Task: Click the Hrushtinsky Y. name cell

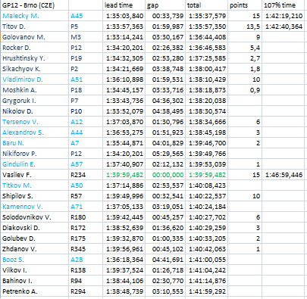Action: [35, 58]
